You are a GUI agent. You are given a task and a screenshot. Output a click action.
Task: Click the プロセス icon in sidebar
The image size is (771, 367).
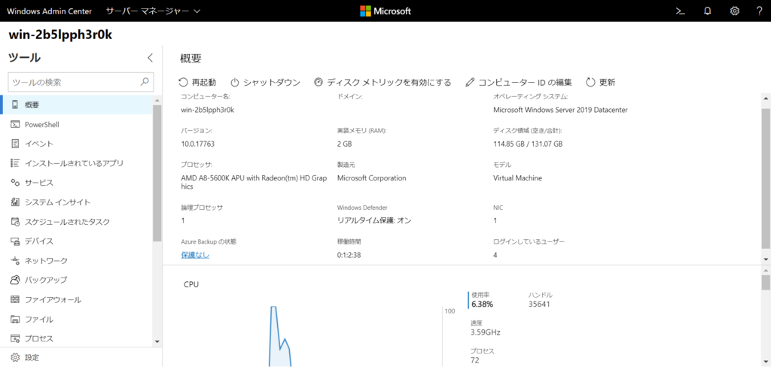pyautogui.click(x=15, y=338)
